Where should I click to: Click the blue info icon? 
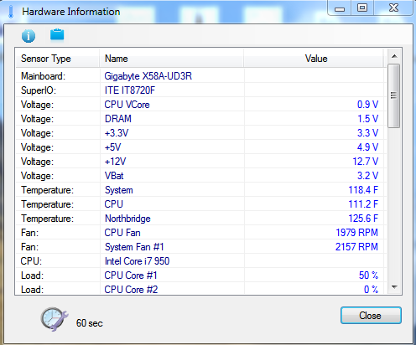click(x=29, y=36)
